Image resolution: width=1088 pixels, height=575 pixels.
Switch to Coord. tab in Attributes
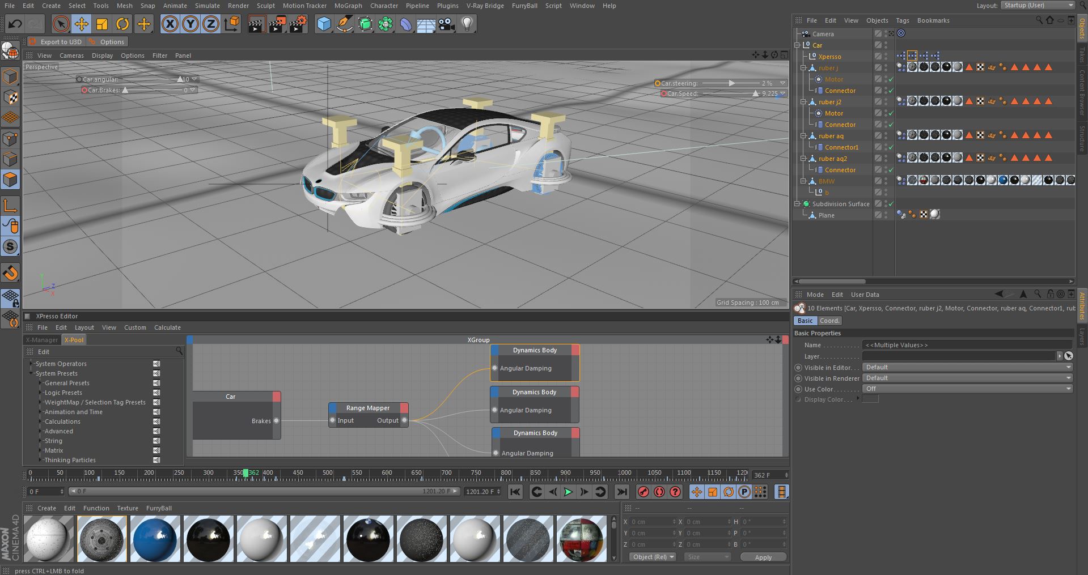pos(829,321)
